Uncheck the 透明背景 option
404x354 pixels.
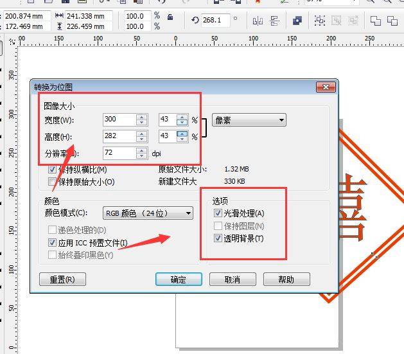point(216,239)
